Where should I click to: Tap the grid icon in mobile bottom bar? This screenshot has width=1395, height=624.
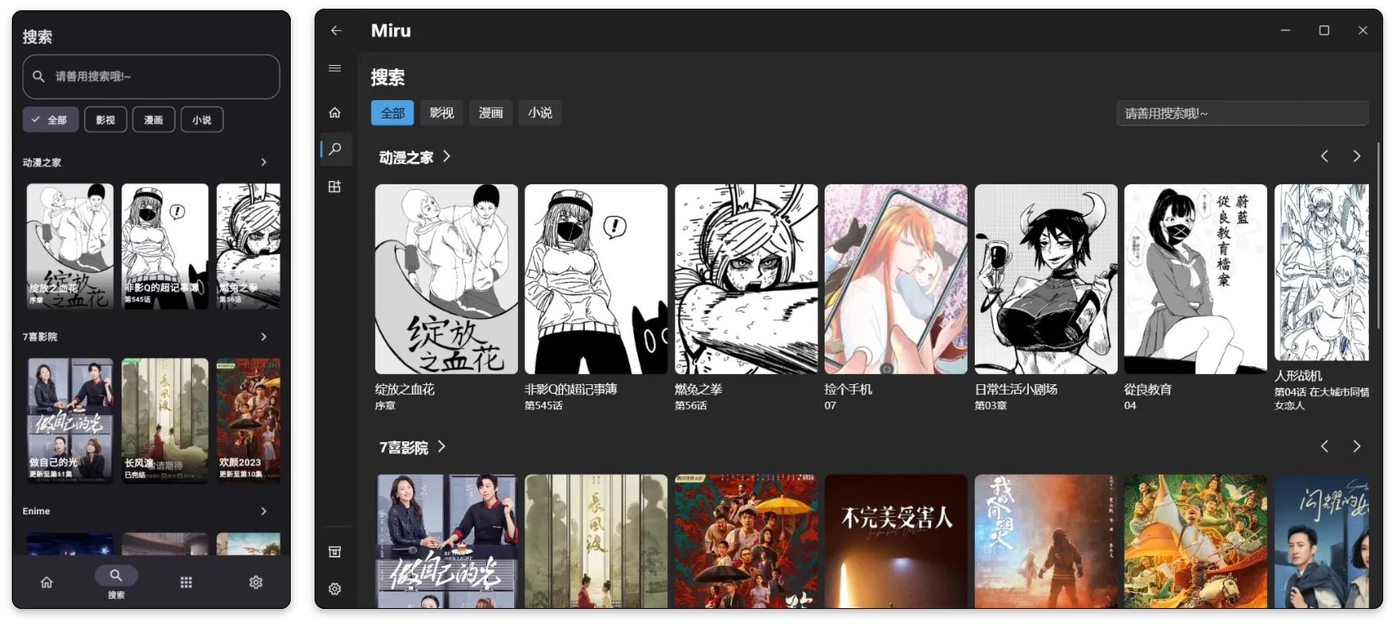click(x=186, y=582)
